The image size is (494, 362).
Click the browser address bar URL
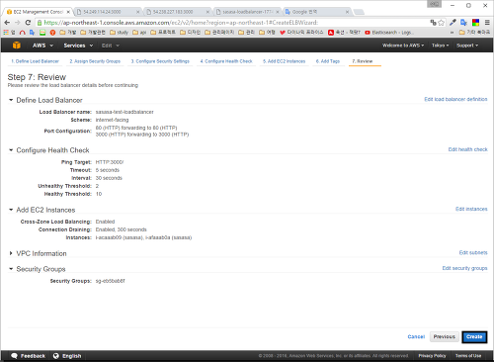(x=181, y=23)
